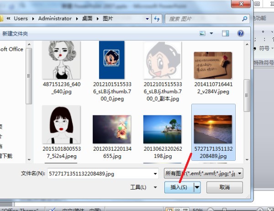Click the Cancel (取消) button
274x211 pixels.
225,187
